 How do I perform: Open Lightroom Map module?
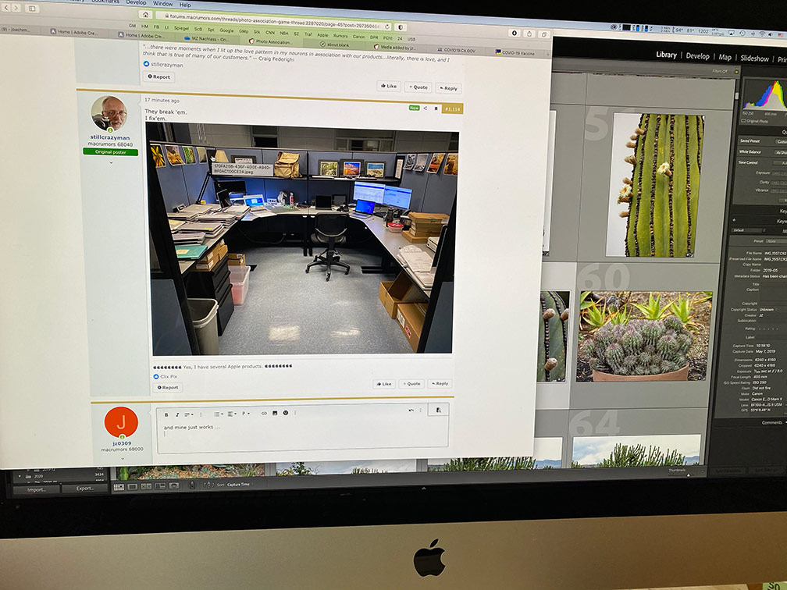pos(725,57)
